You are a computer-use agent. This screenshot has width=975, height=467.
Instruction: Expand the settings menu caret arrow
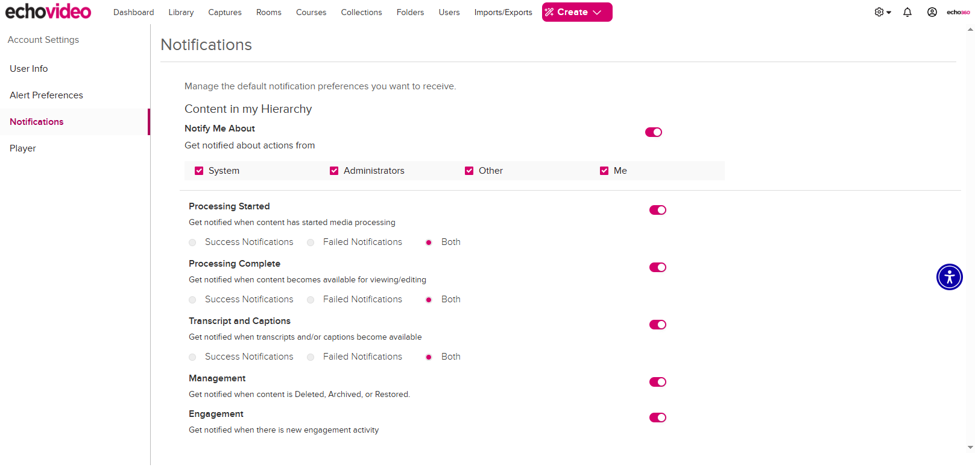click(x=889, y=13)
